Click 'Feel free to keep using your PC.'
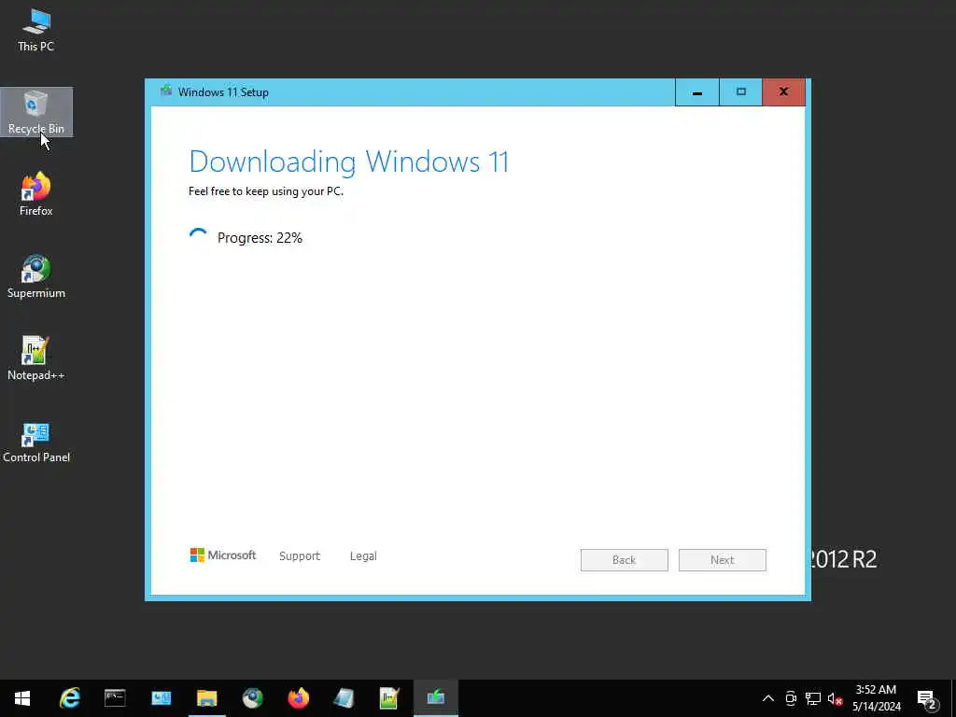The height and width of the screenshot is (717, 956). [x=266, y=191]
